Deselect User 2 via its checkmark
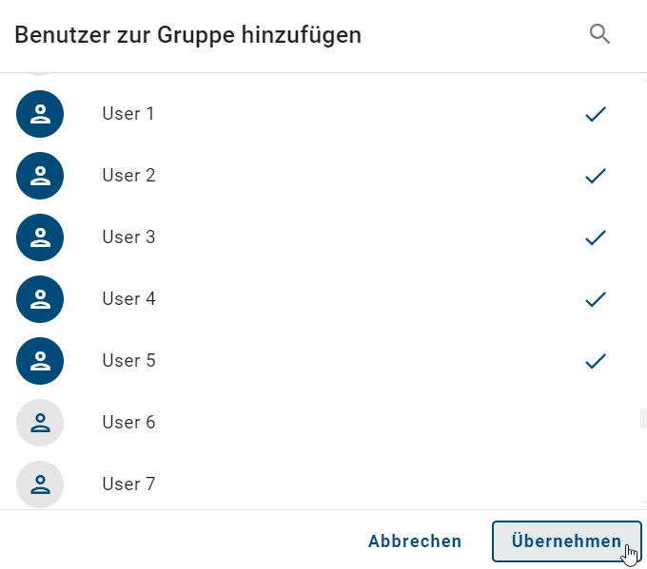This screenshot has width=647, height=569. coord(596,176)
